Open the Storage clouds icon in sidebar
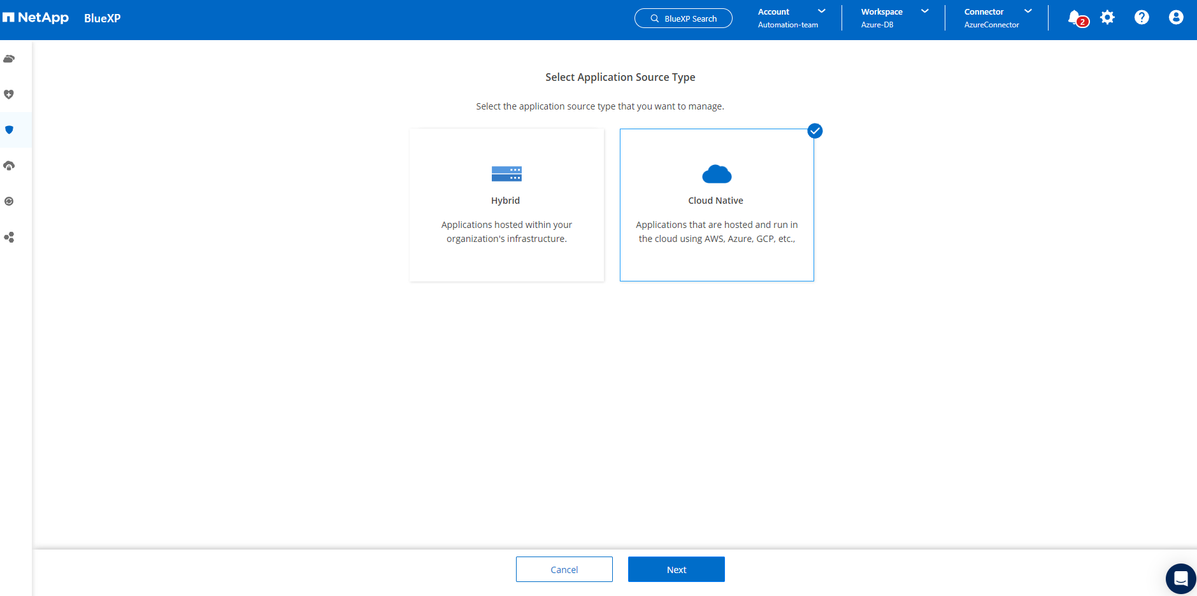1197x596 pixels. click(x=9, y=59)
